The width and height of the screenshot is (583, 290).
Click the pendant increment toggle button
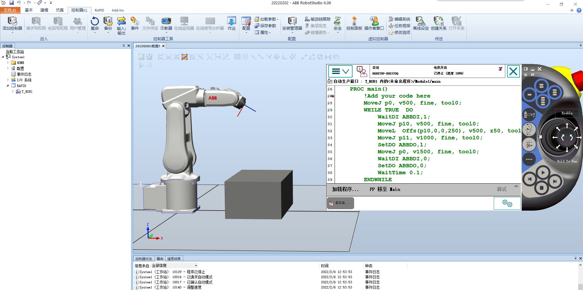click(529, 159)
